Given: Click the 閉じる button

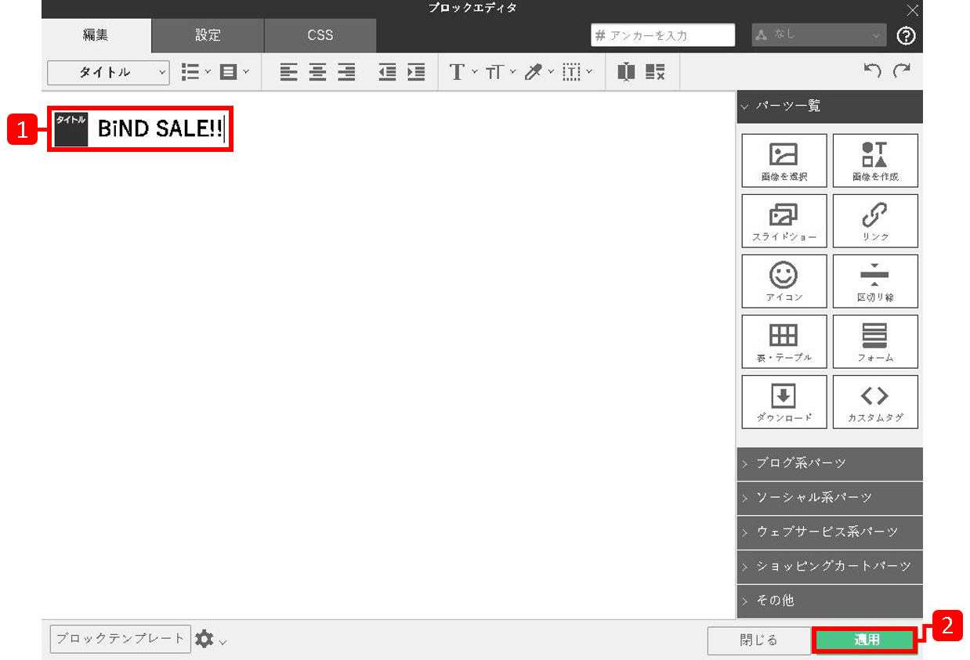Looking at the screenshot, I should tap(758, 640).
